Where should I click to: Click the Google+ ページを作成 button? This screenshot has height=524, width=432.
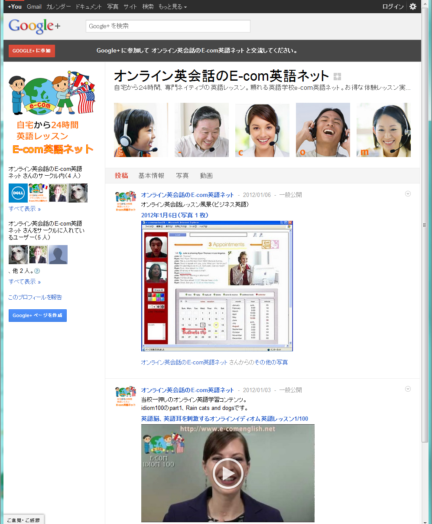38,315
